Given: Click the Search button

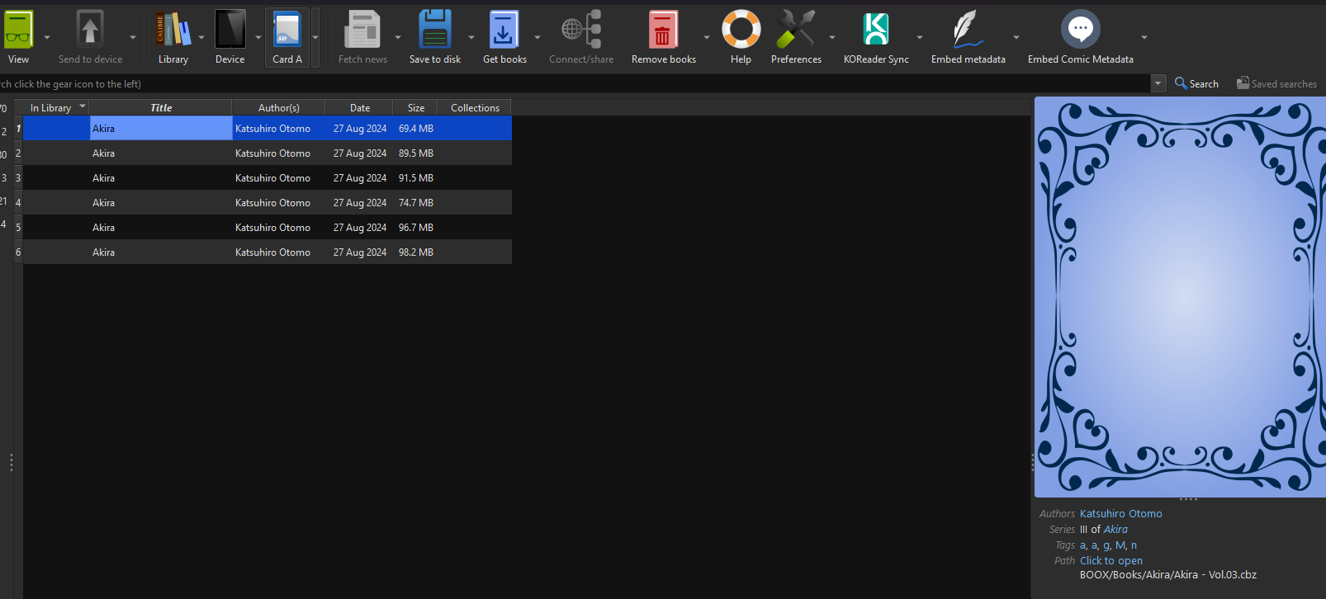Looking at the screenshot, I should coord(1196,83).
